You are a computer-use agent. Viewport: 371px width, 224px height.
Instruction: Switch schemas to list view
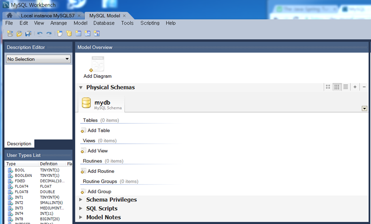(346, 87)
